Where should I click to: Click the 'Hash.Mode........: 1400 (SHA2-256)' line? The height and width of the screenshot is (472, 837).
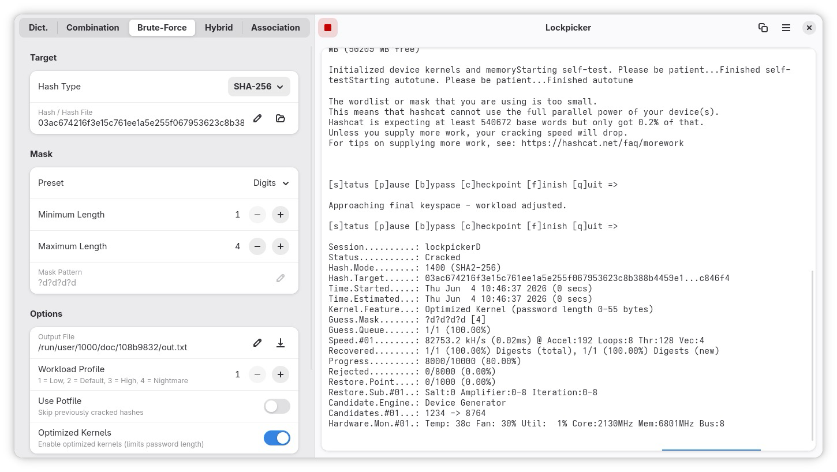tap(414, 268)
